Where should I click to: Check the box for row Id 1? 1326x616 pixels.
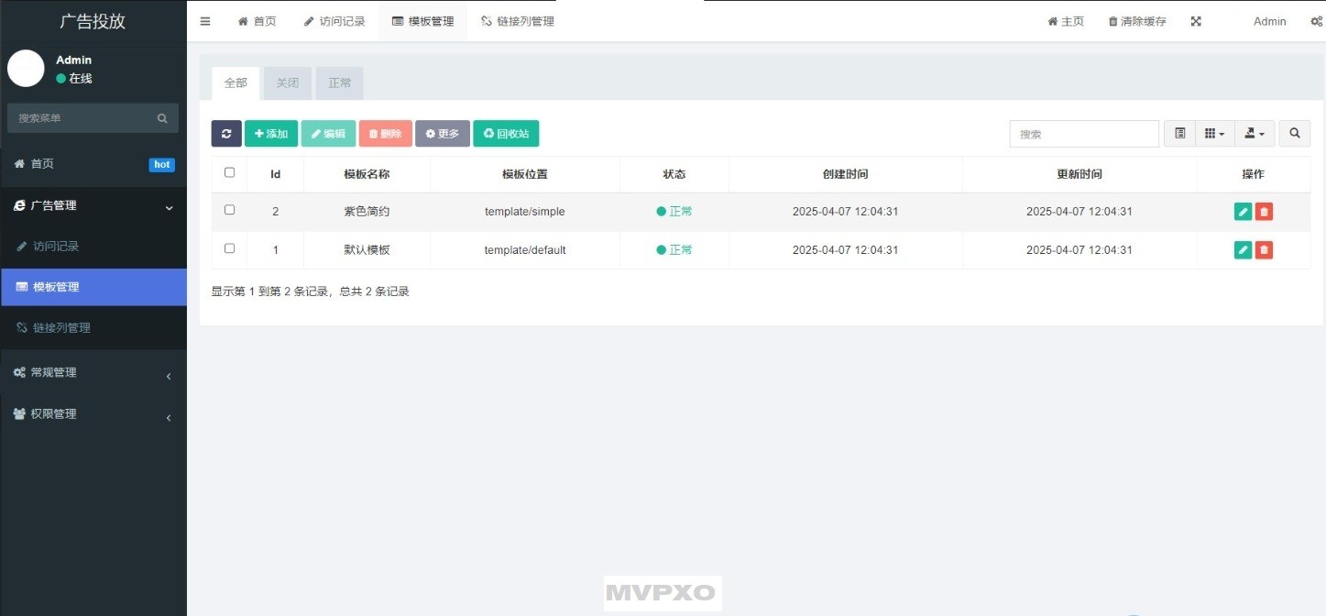pos(229,248)
